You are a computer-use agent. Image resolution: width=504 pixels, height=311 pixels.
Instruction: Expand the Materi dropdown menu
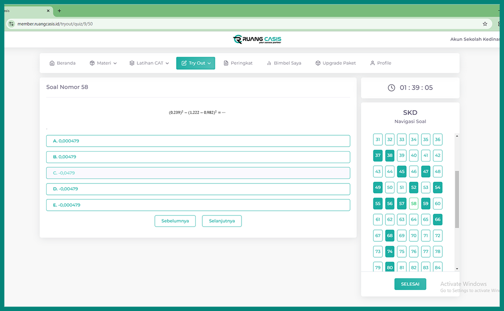coord(103,63)
